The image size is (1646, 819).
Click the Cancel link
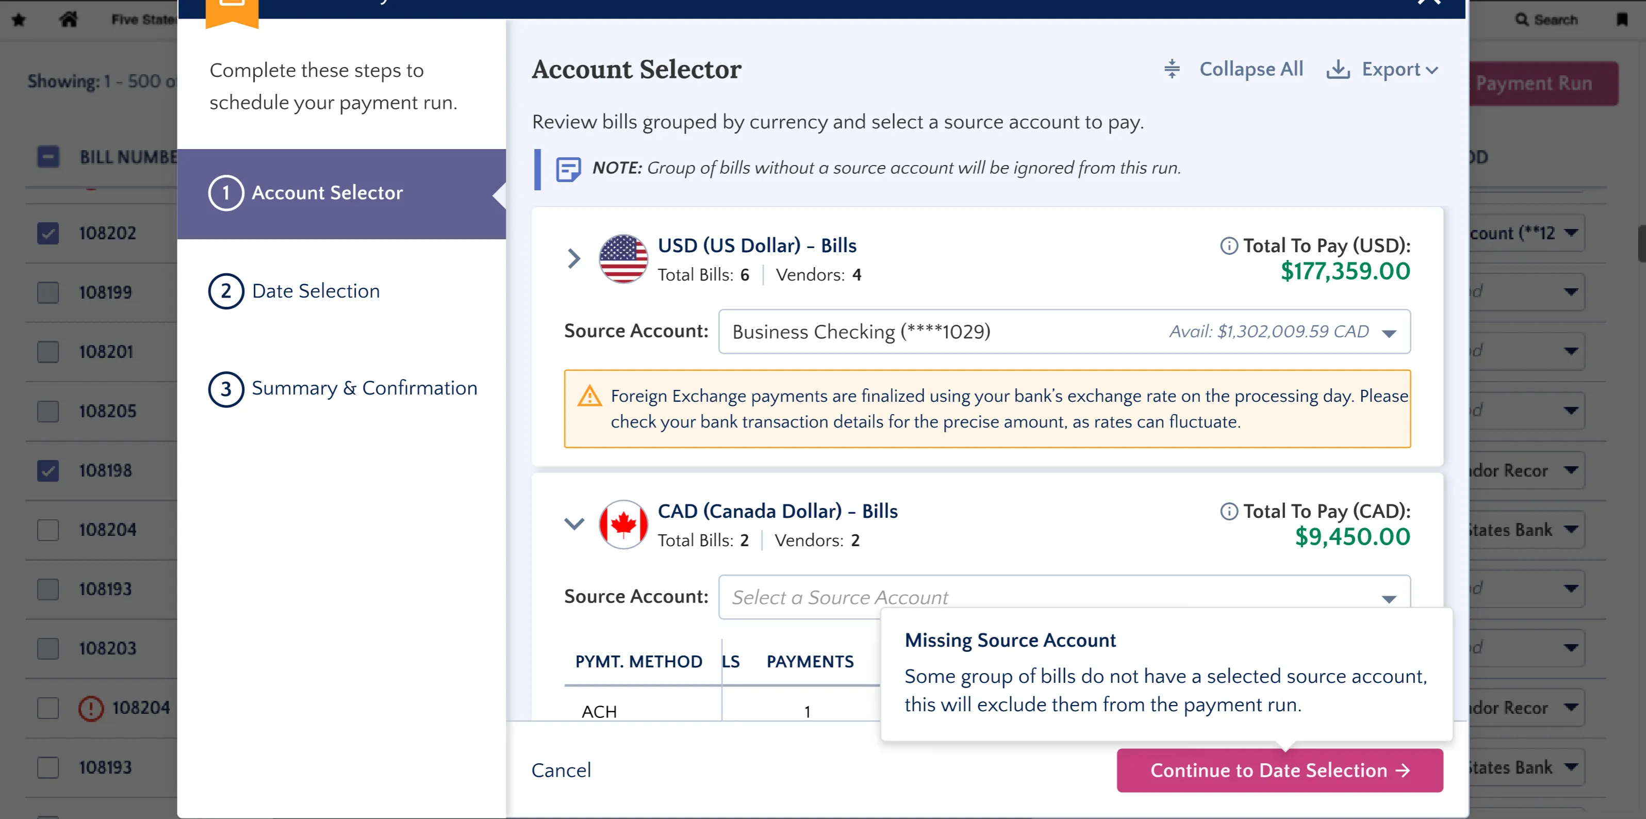click(561, 771)
